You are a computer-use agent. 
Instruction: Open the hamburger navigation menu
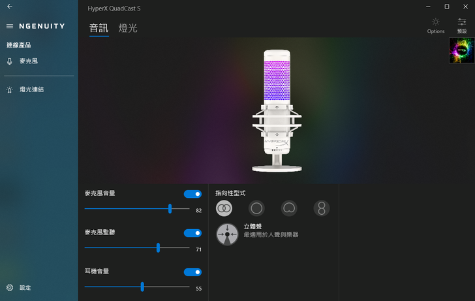pos(10,26)
